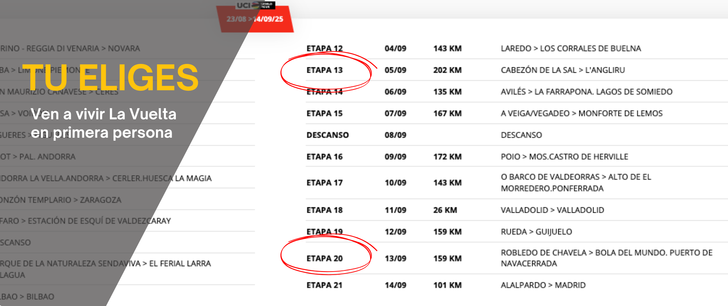Click 'ETAPA 19' stage label
Screen dimensions: 728x306
tap(325, 232)
